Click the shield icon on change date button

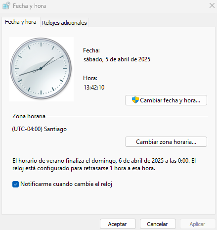coord(135,100)
